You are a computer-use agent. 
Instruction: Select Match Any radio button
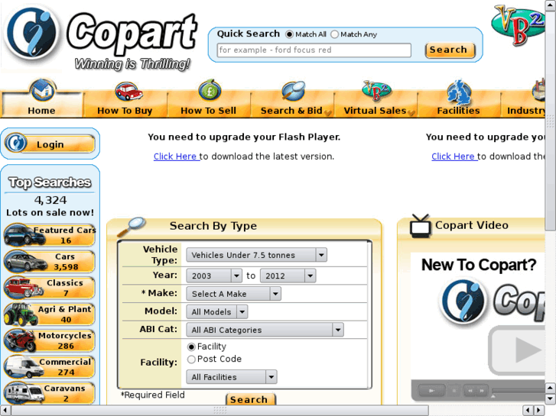click(334, 34)
